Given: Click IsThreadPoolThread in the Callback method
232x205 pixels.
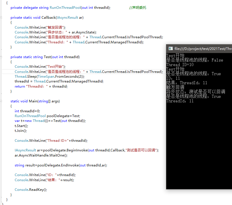Looking at the screenshot, I should point(144,37).
